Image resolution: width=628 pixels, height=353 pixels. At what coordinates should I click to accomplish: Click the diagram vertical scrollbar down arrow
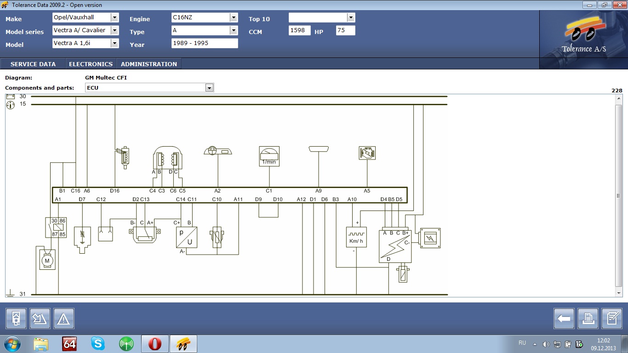coord(618,293)
